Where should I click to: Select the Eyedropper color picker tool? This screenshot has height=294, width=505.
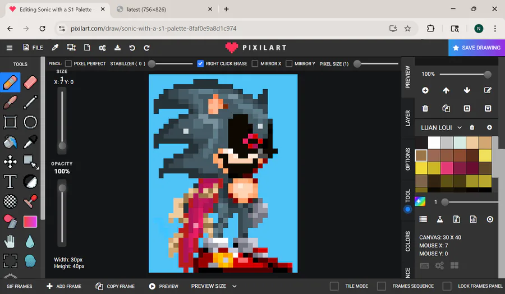[x=30, y=142]
